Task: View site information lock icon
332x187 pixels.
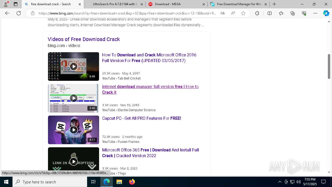Action: coord(33,13)
